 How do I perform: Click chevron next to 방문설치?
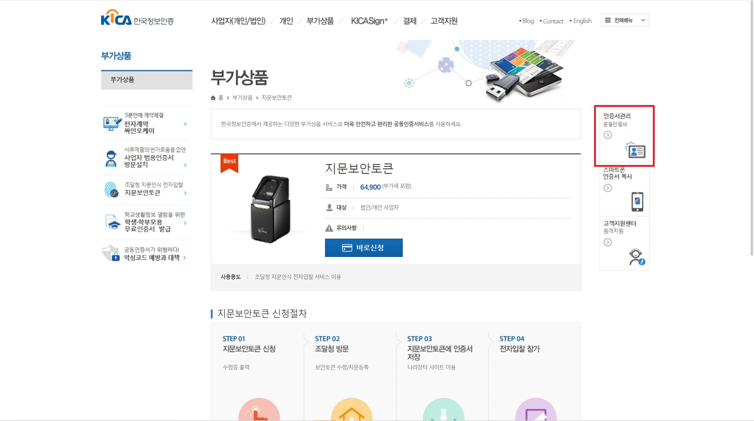point(185,165)
